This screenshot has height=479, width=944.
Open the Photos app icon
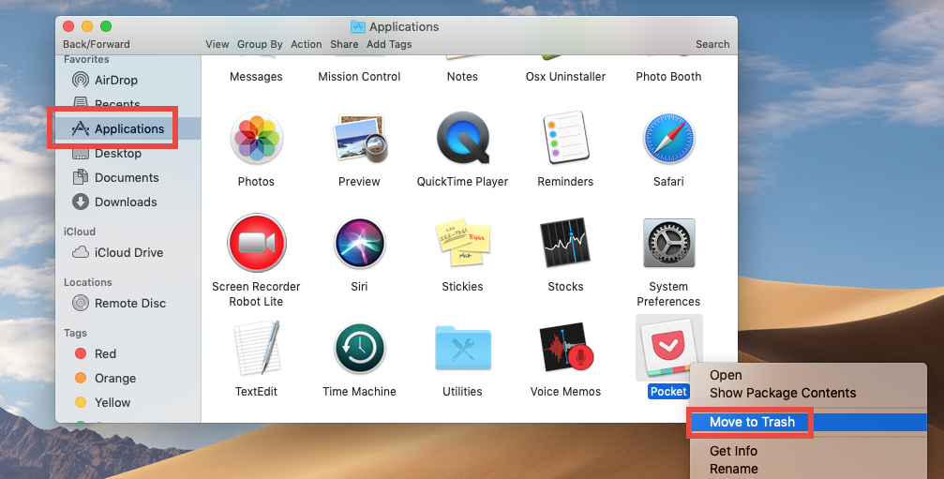[x=256, y=139]
